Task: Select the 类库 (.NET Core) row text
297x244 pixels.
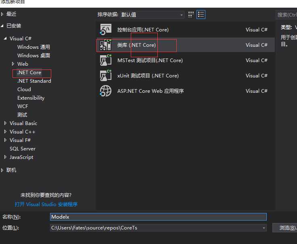Action: click(136, 45)
